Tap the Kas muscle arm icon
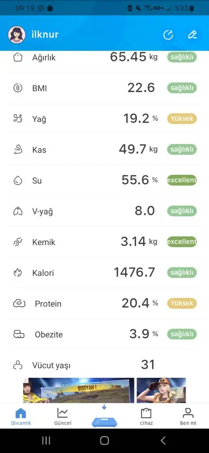 tap(18, 150)
